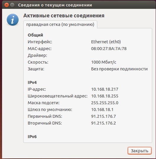Viewport: 156px width, 159px height.
Task: Click the MAC address value 08:00:27:8A:7A:78
Action: 109,49
